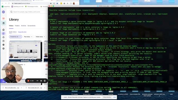
Task: Click the Loom logo in the sidebar
Action: coord(3,12)
